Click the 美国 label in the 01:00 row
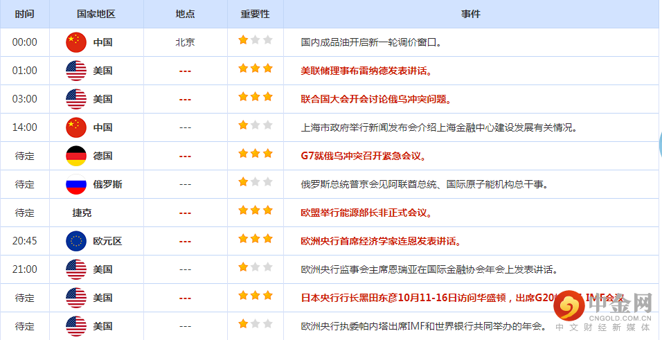The height and width of the screenshot is (340, 662). [102, 71]
